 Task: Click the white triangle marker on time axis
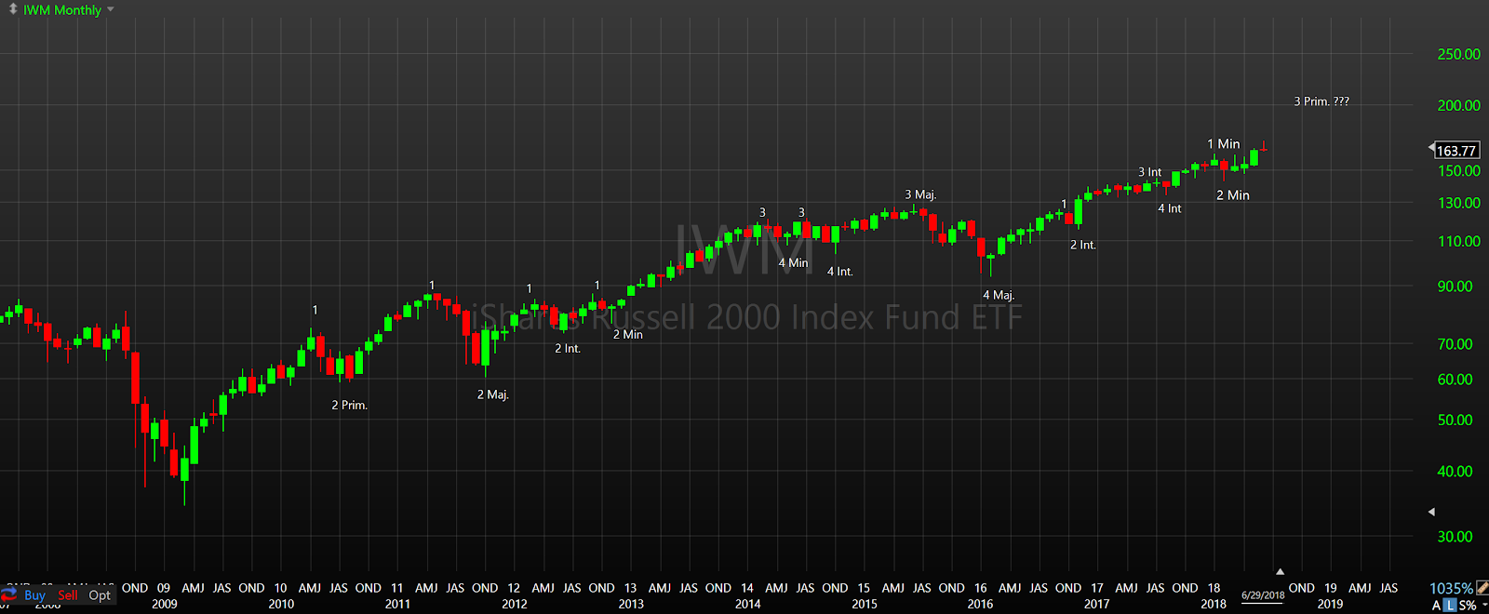[x=1280, y=571]
